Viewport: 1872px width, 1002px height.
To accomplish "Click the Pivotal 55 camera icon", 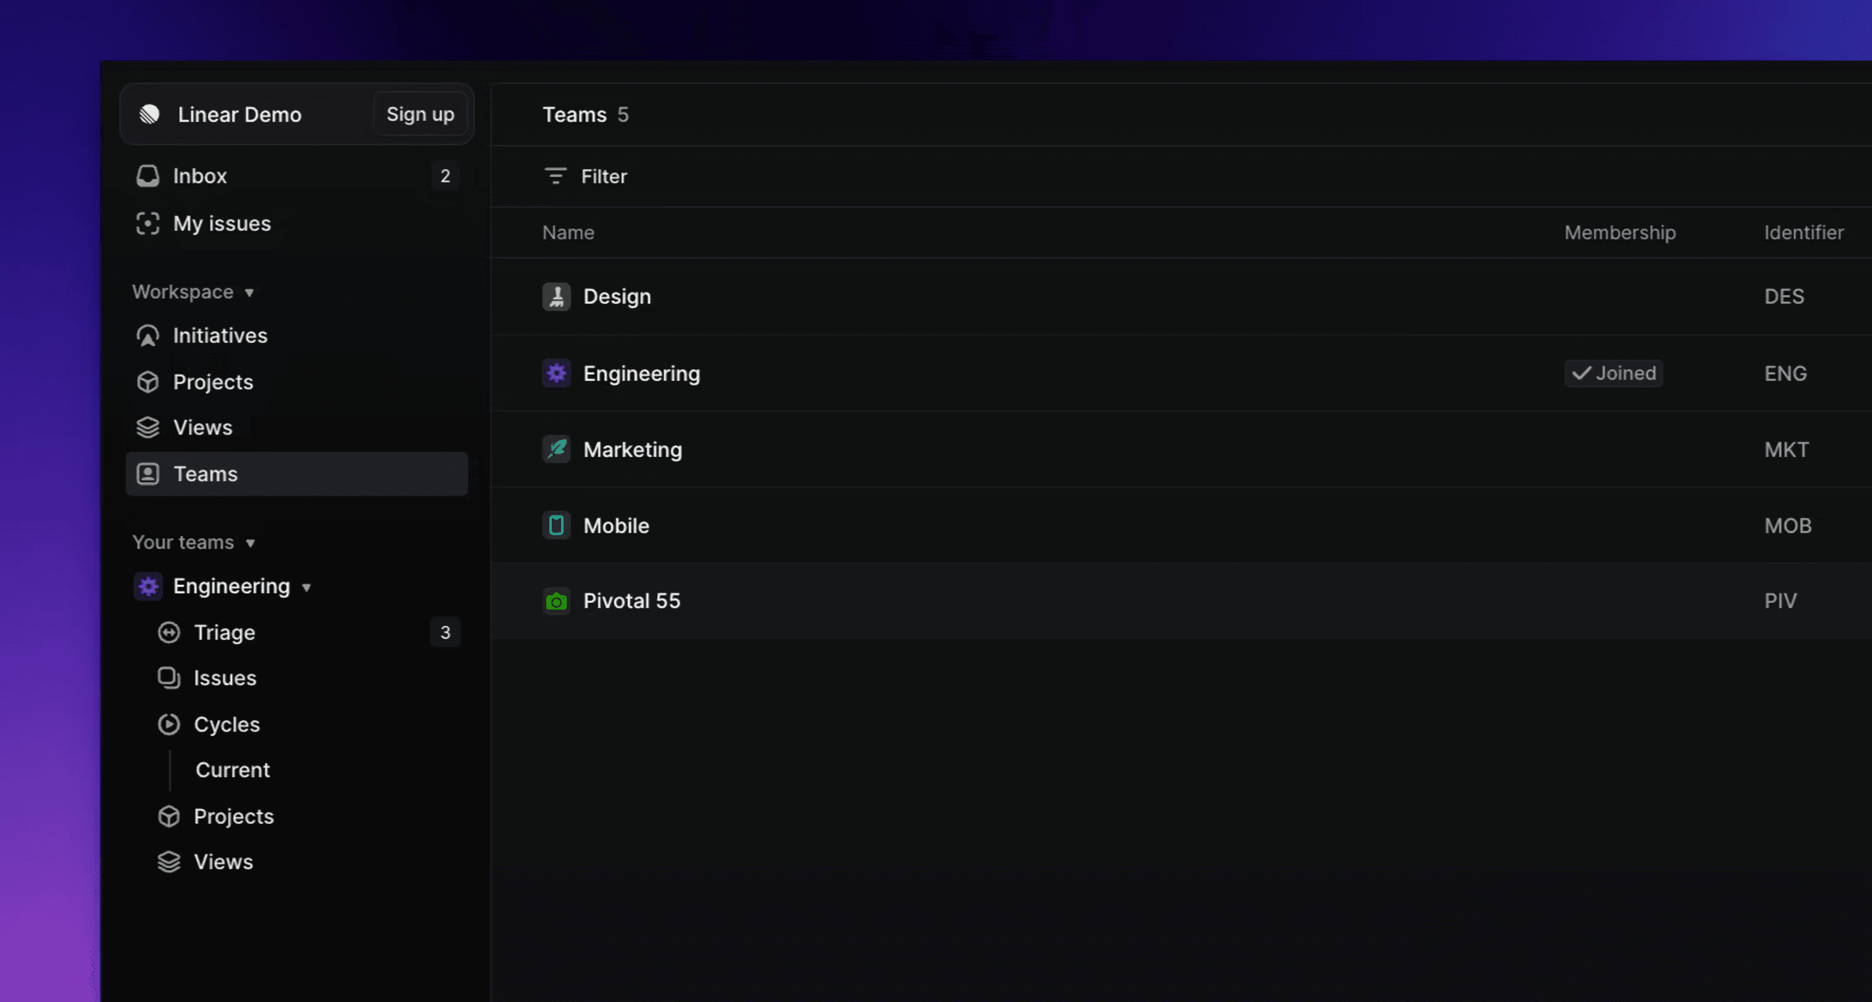I will 556,601.
